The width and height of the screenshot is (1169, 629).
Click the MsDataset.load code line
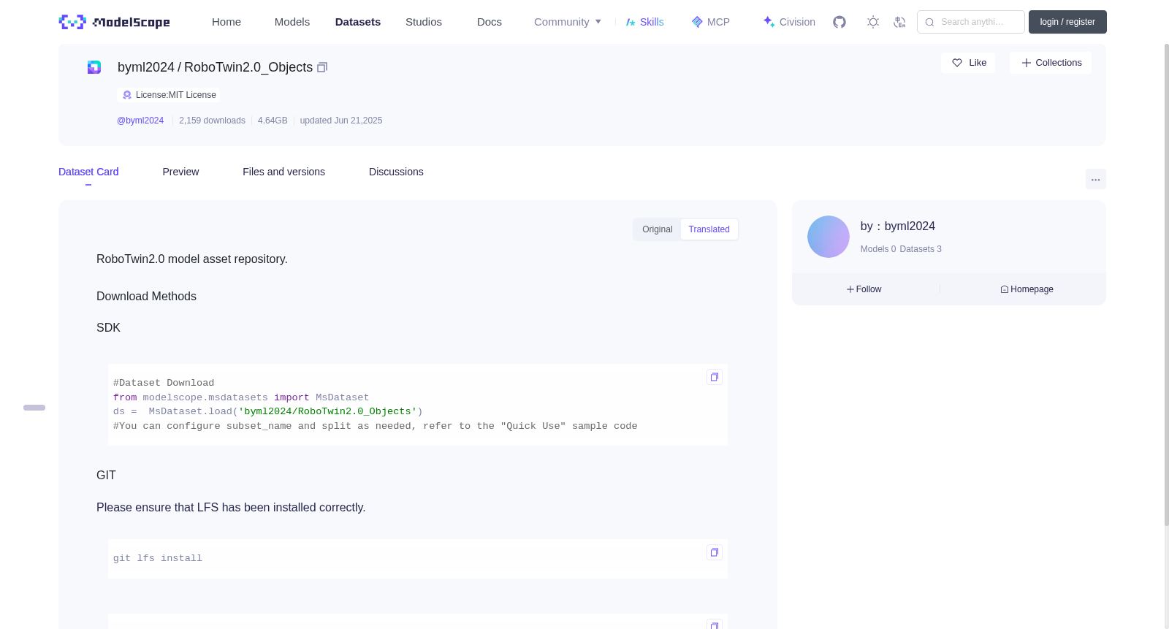268,411
